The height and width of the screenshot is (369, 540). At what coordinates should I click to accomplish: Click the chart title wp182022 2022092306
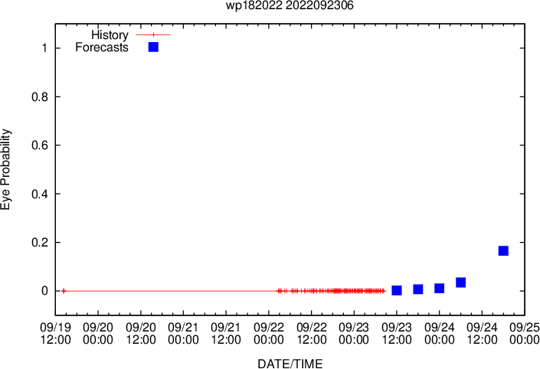(290, 5)
